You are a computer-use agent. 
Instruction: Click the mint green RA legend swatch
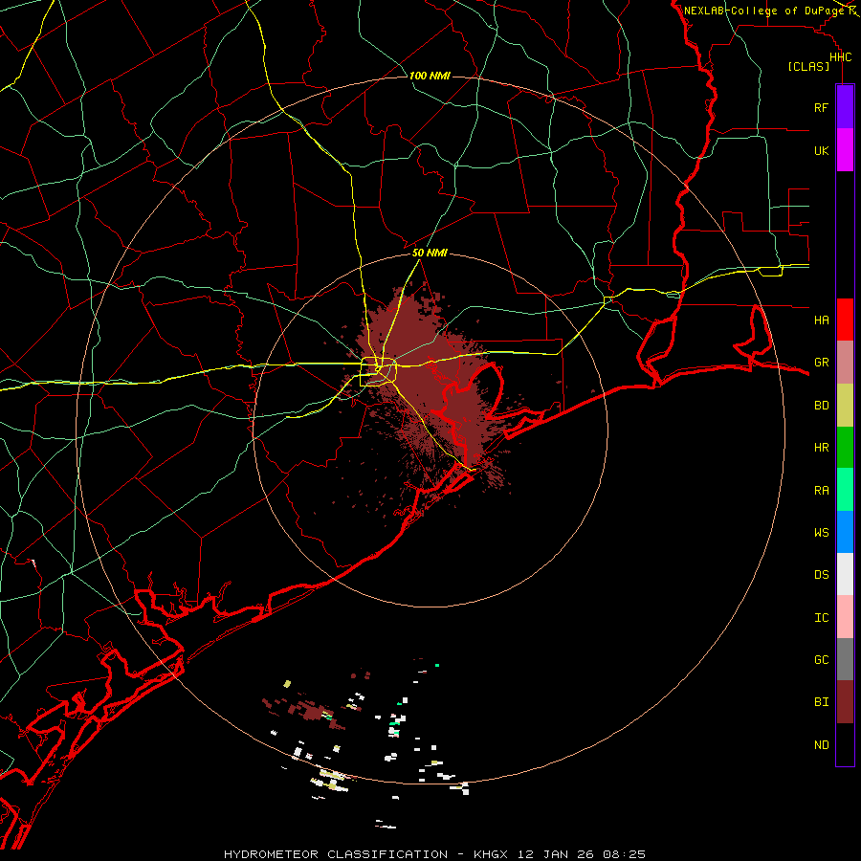(845, 490)
